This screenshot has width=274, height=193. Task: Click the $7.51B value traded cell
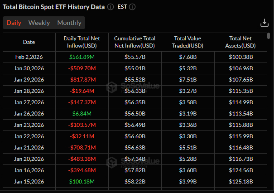pyautogui.click(x=187, y=79)
